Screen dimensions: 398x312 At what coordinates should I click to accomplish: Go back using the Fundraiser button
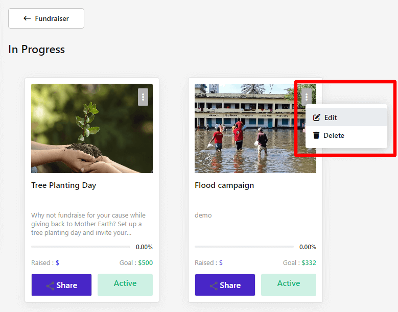pos(46,18)
